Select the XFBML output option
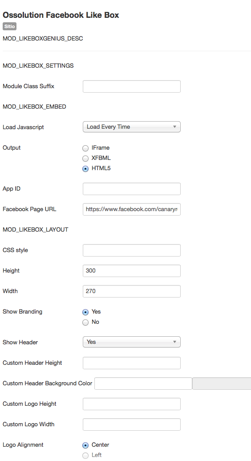Viewport: 251px width, 461px height. point(85,159)
